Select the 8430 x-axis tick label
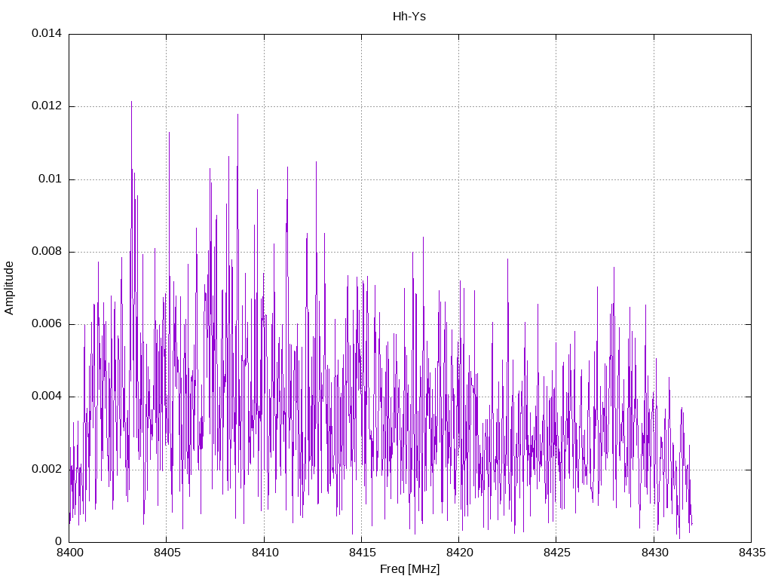Image resolution: width=772 pixels, height=579 pixels. 654,553
